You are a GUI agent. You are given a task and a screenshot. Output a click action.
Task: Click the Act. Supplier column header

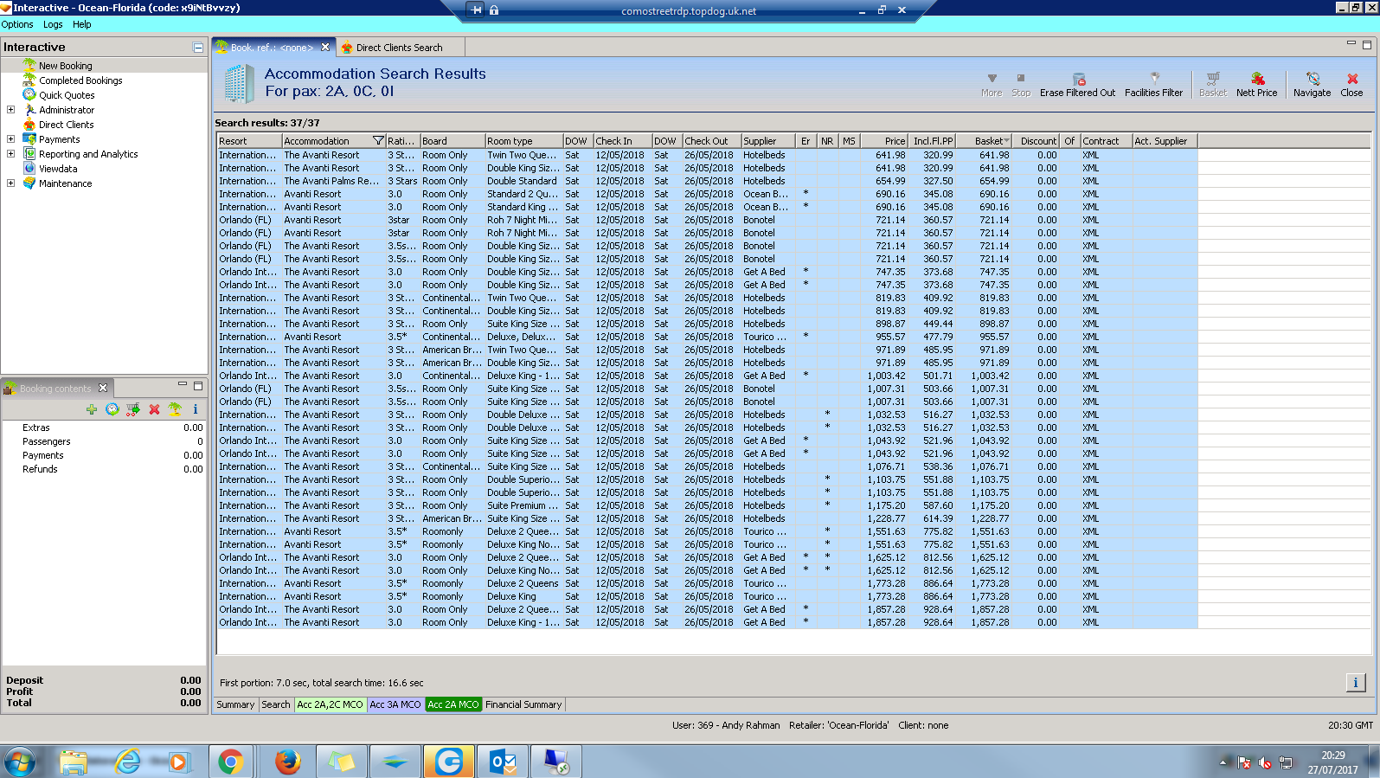pyautogui.click(x=1165, y=141)
